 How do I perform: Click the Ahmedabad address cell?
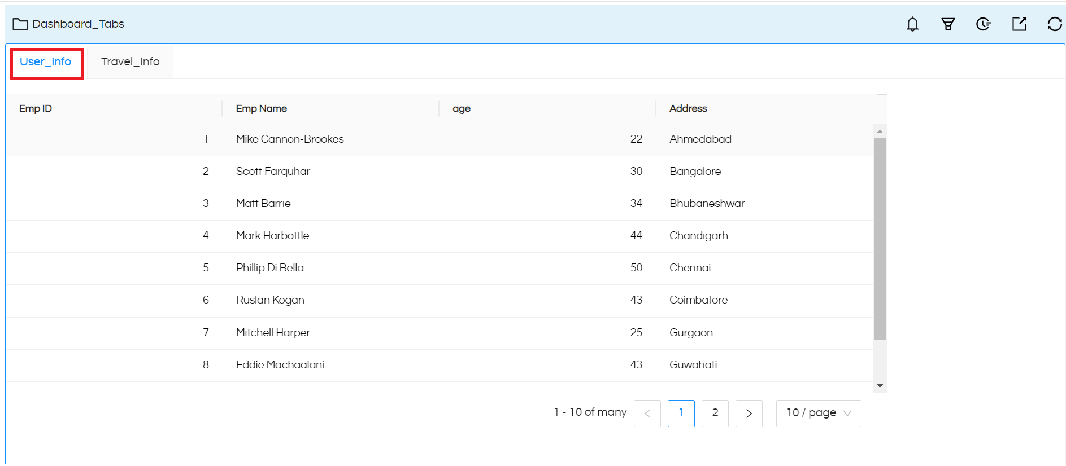[764, 139]
